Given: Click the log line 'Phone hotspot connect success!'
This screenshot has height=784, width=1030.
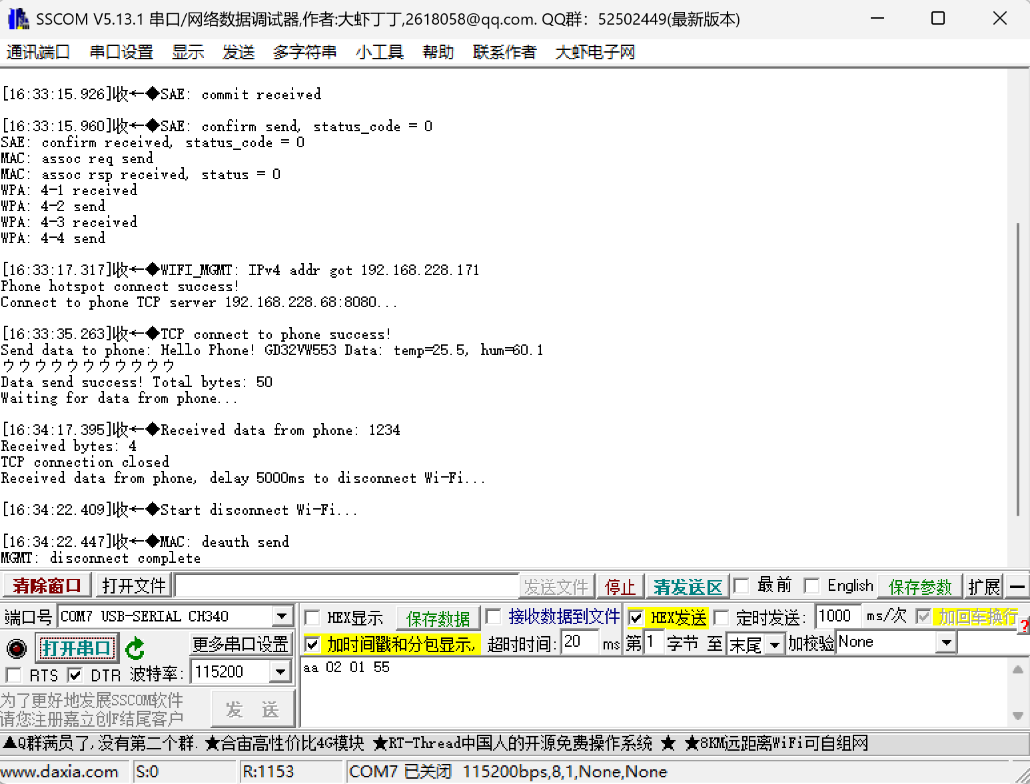Looking at the screenshot, I should (x=120, y=286).
